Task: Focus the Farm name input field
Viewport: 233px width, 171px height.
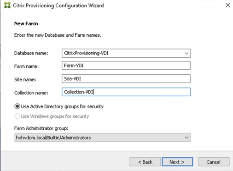Action: tap(126, 66)
